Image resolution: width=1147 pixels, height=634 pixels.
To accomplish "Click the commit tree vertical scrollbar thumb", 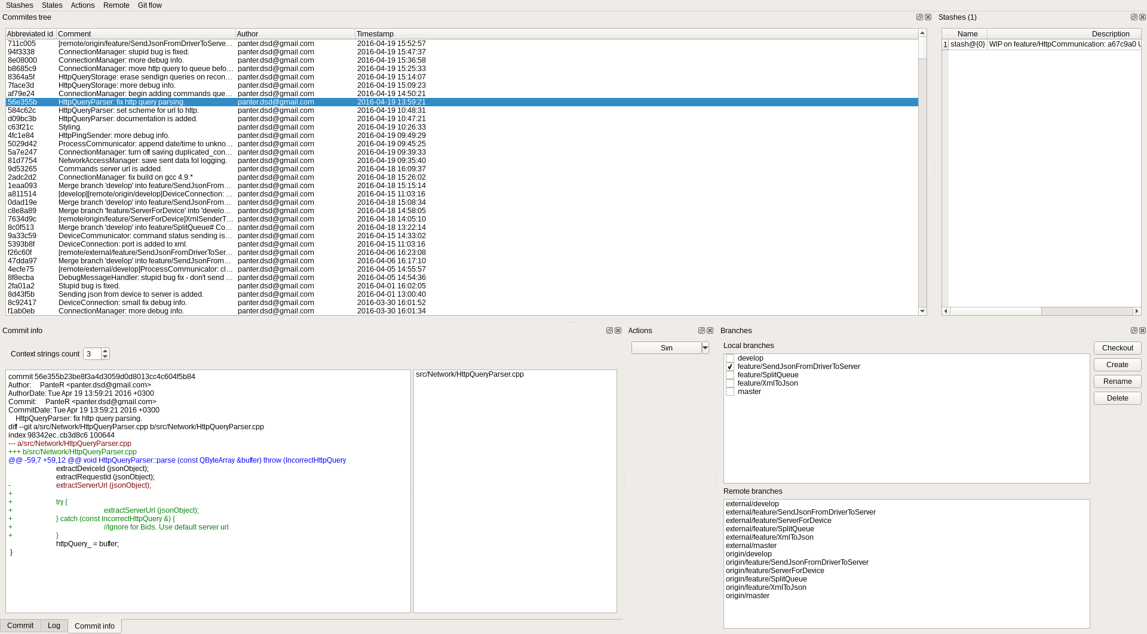I will click(922, 48).
